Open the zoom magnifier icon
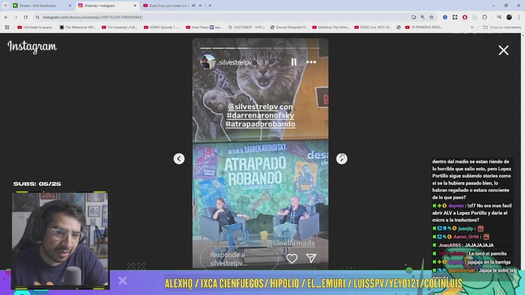Screen dimensions: 525x295 pos(422,17)
